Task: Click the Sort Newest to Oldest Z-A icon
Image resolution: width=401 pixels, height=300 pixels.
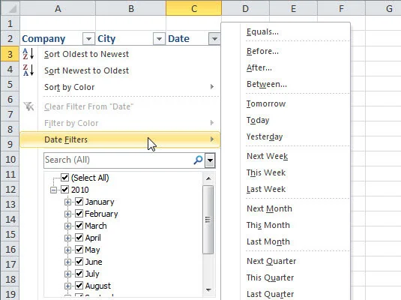Action: [x=28, y=70]
